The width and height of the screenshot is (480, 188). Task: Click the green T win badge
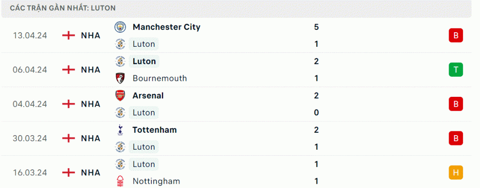(x=456, y=70)
